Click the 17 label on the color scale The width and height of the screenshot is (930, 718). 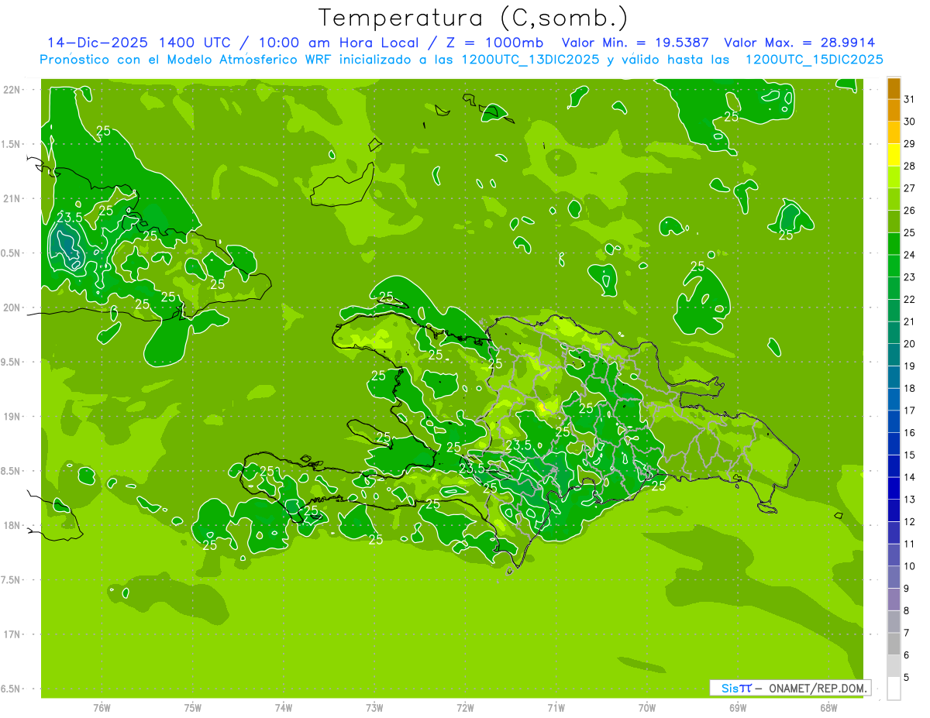pyautogui.click(x=909, y=411)
